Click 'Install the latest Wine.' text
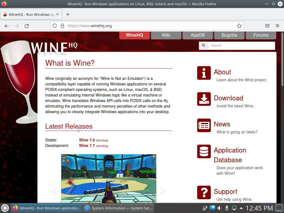This screenshot has height=213, width=284. 235,106
